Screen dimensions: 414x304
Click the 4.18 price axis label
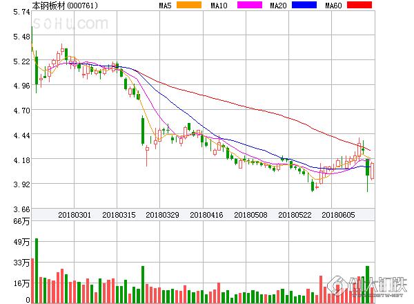click(21, 160)
